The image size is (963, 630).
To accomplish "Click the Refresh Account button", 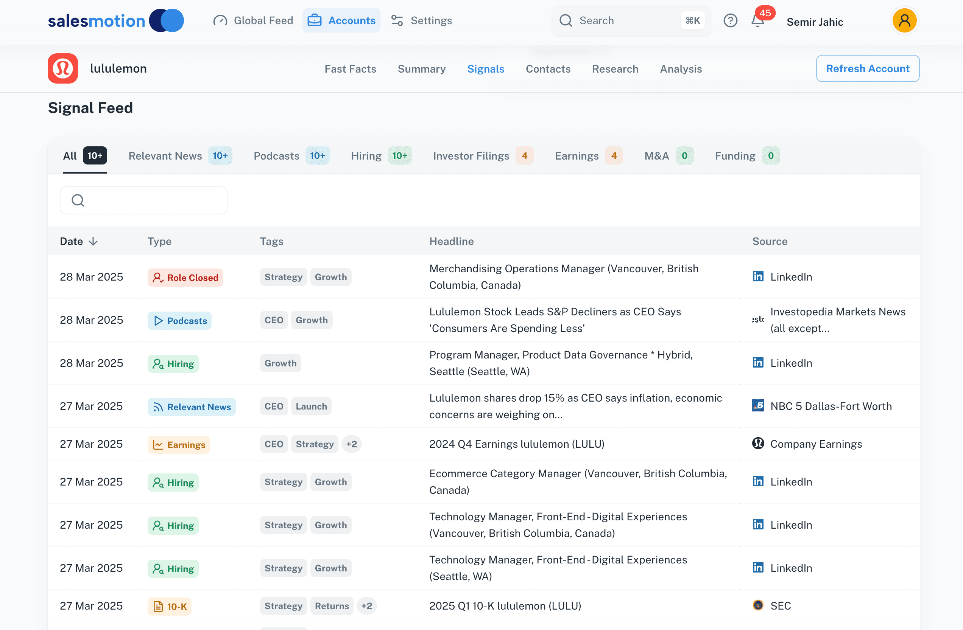I will [868, 69].
